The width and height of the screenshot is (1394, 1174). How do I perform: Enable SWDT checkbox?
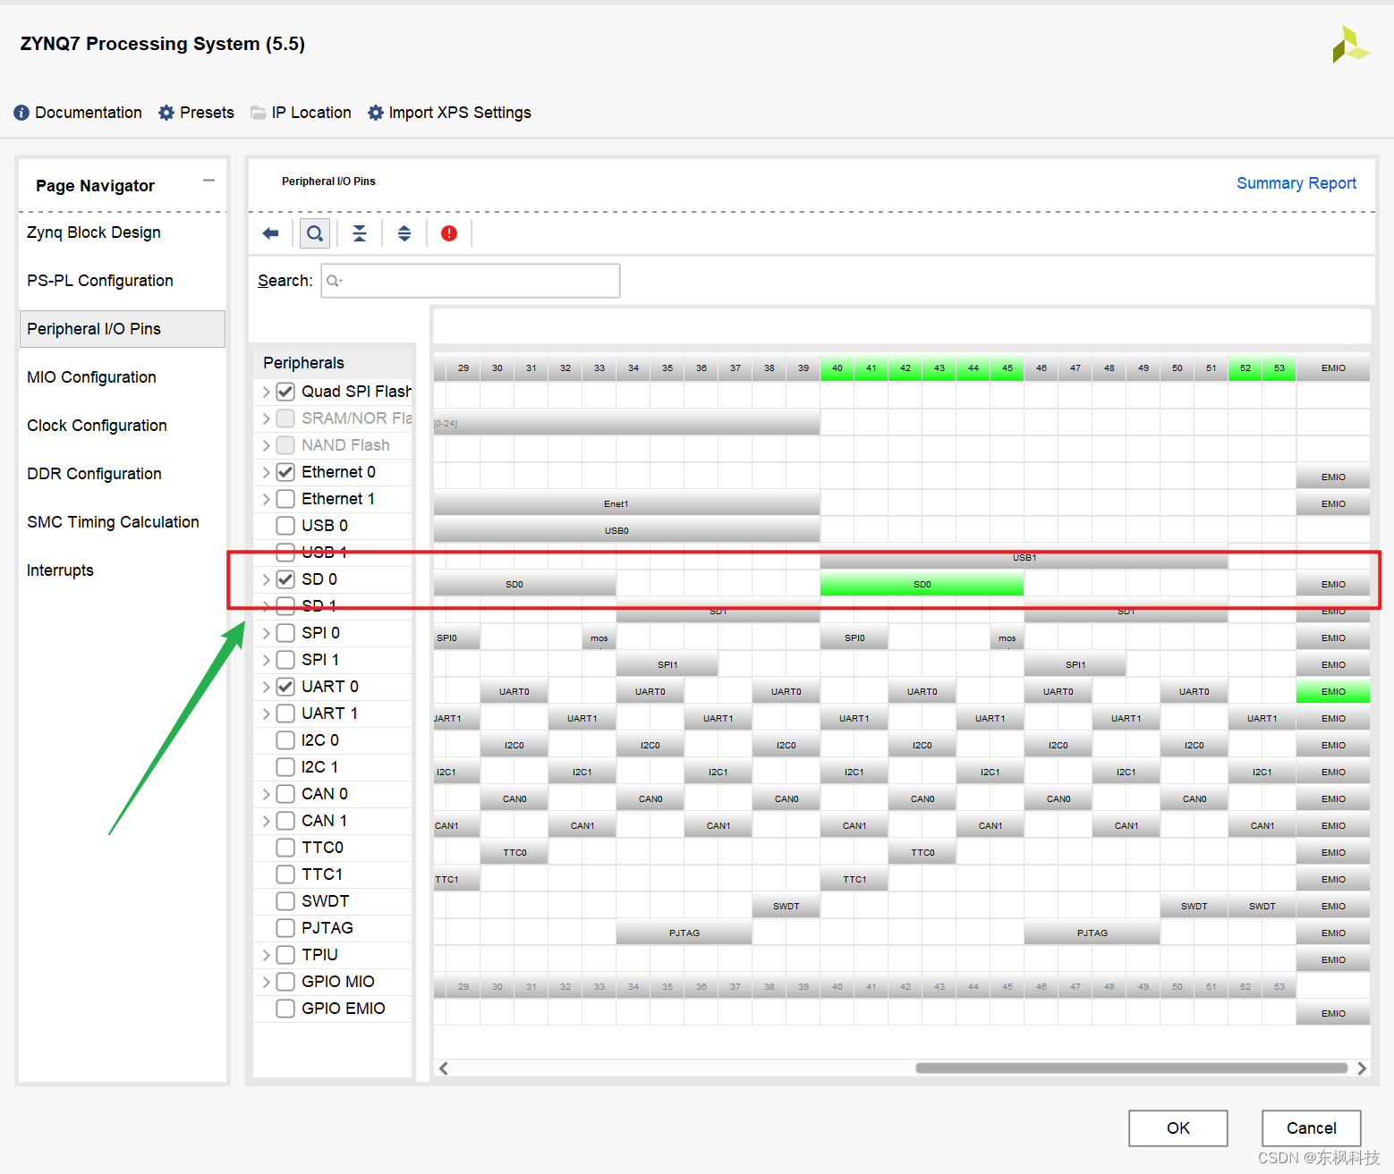point(285,901)
